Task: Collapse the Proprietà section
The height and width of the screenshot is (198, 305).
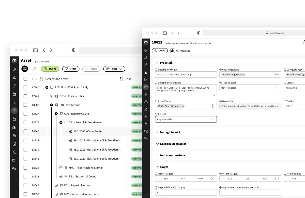Action: pos(164,63)
